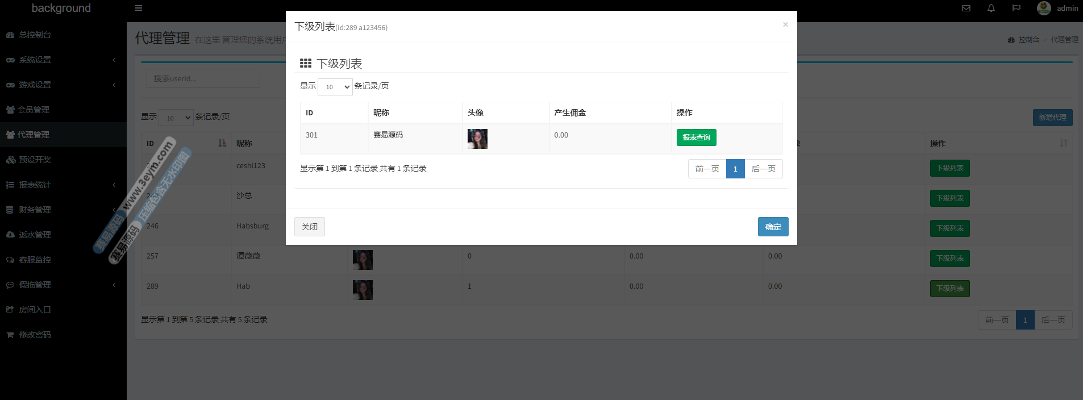Screen dimensions: 1083x400
Task: Click sort icon in 操作 column header
Action: pos(1063,143)
